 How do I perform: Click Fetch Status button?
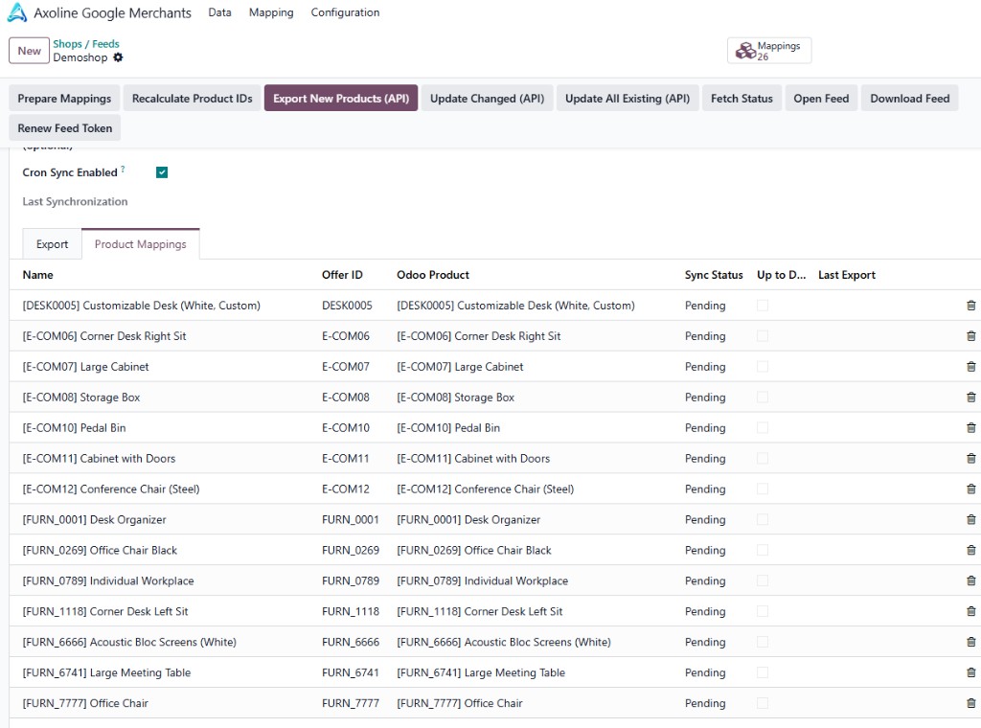(741, 99)
